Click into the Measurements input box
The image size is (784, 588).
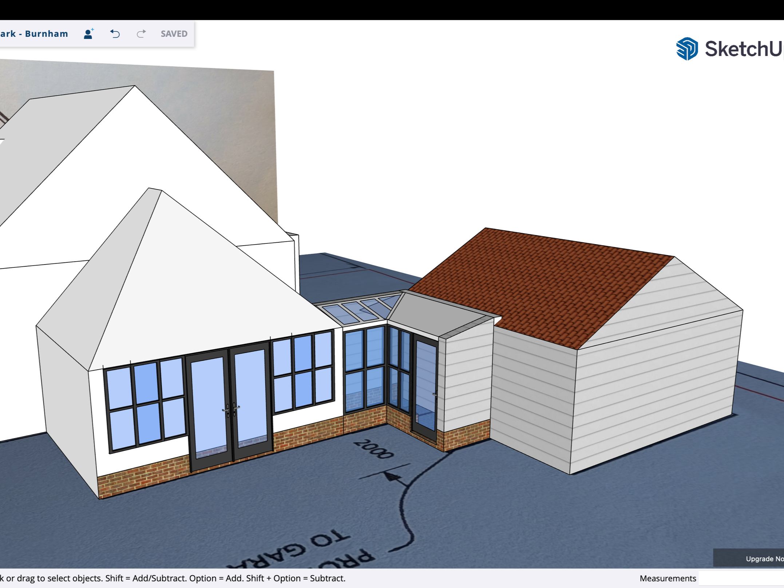(741, 578)
